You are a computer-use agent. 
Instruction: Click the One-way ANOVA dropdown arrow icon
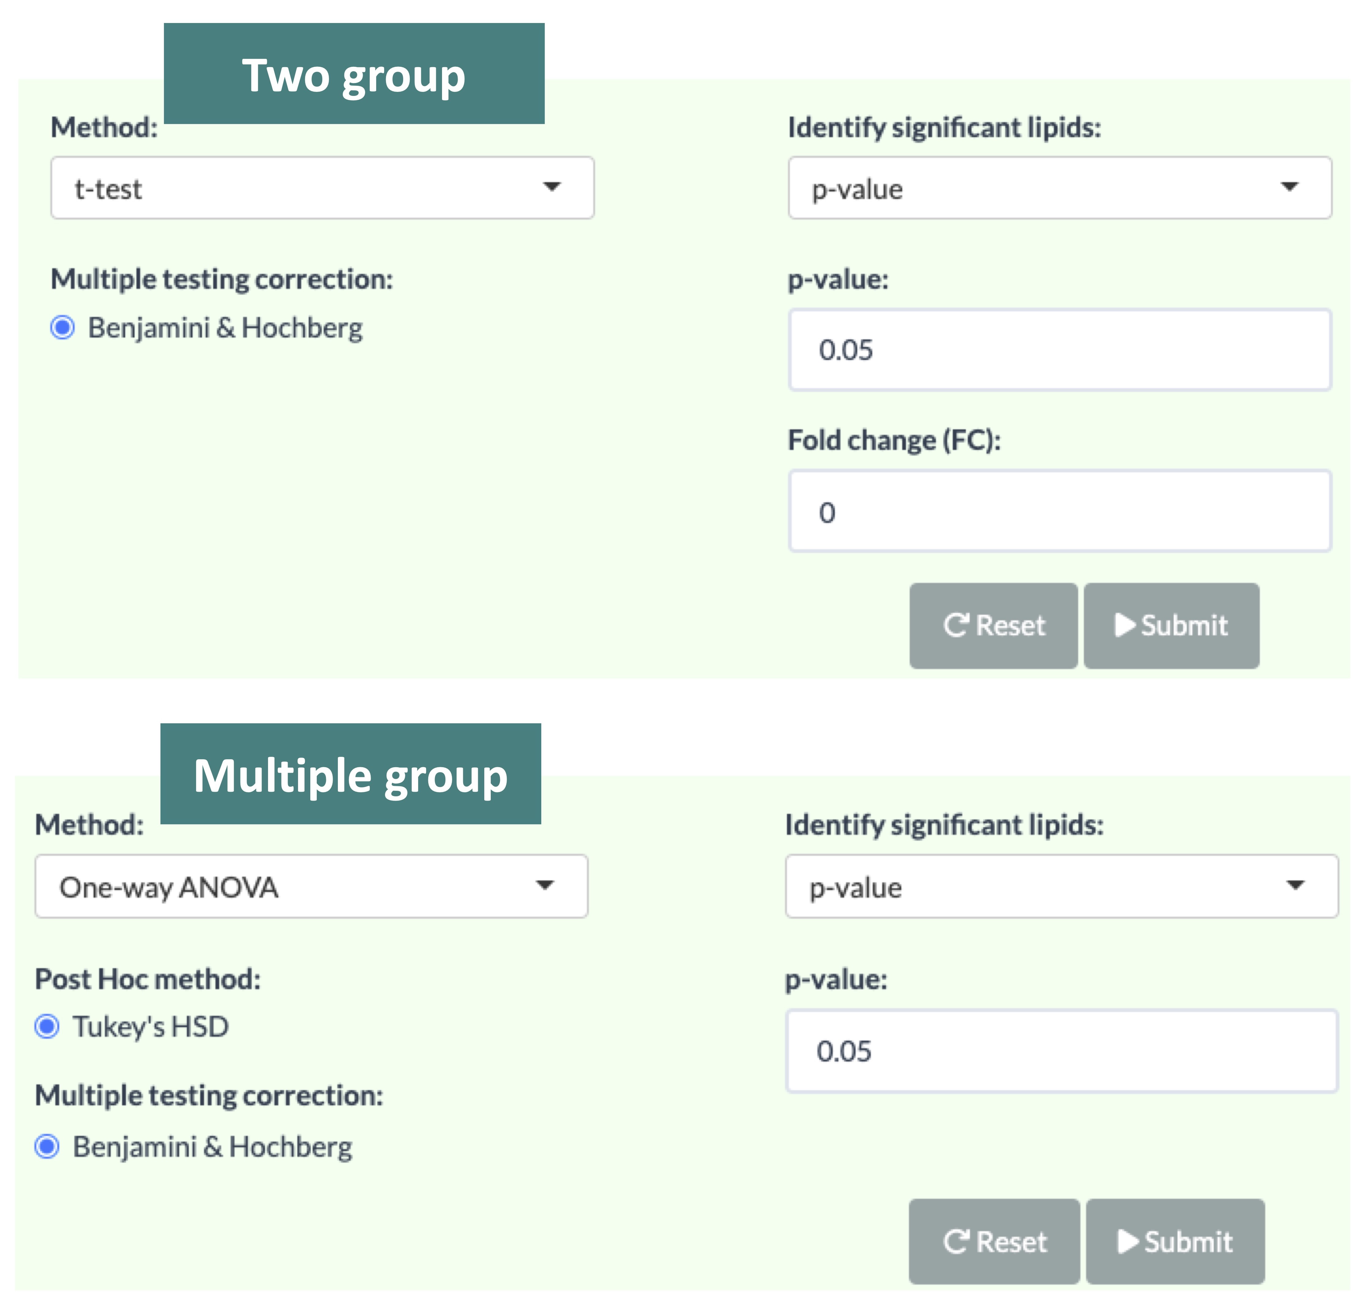[545, 885]
